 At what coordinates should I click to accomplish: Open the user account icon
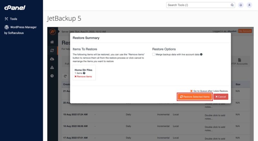coord(249,5)
